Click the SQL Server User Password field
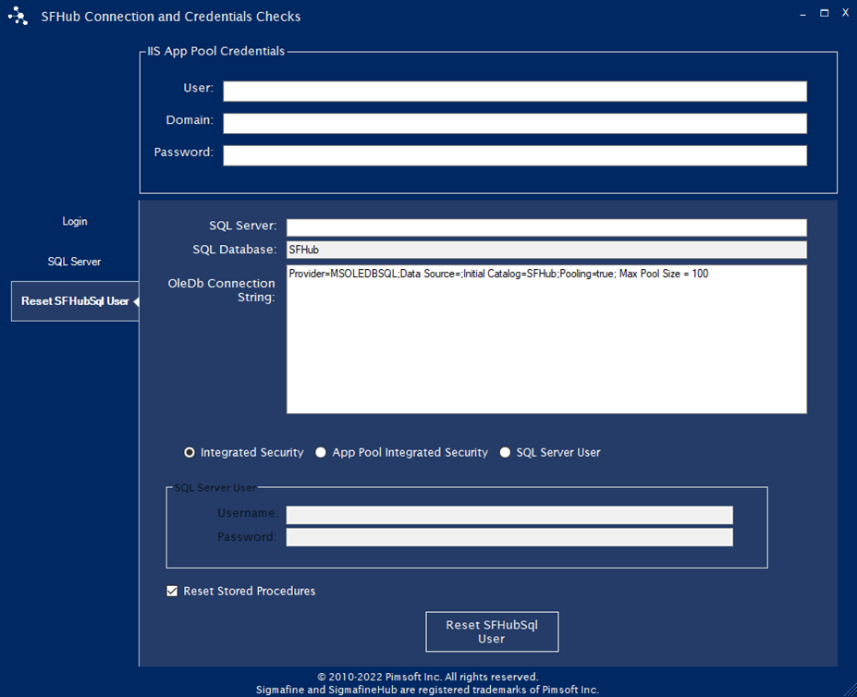 (x=508, y=537)
